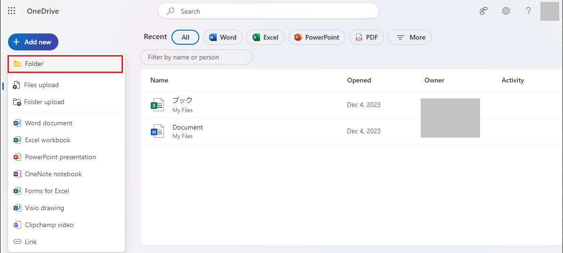
Task: Open the feedback people icon in header
Action: click(x=483, y=11)
